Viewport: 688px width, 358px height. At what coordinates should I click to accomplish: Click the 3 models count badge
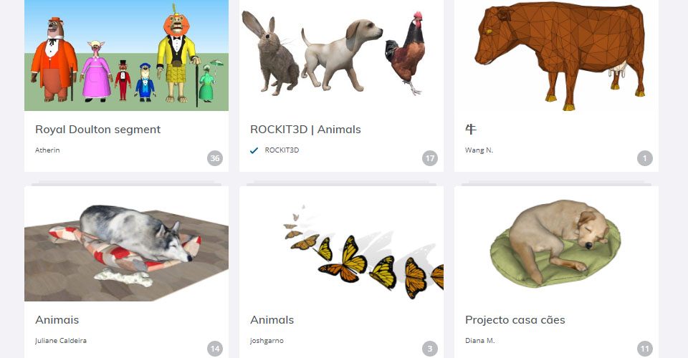[x=429, y=349]
